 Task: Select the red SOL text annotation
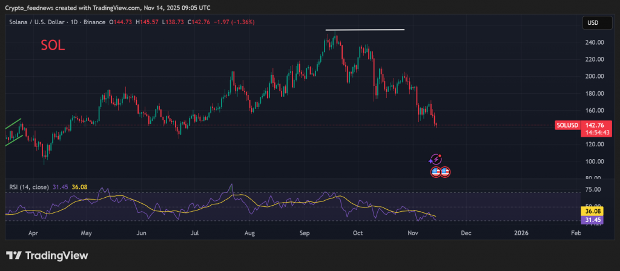[53, 46]
